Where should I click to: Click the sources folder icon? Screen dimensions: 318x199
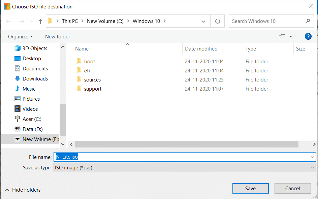(79, 79)
